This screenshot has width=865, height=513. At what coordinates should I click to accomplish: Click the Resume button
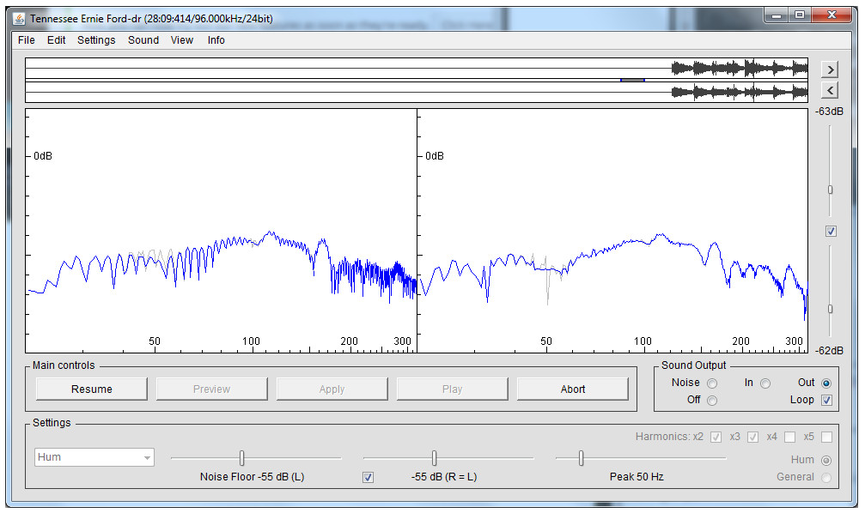[92, 389]
